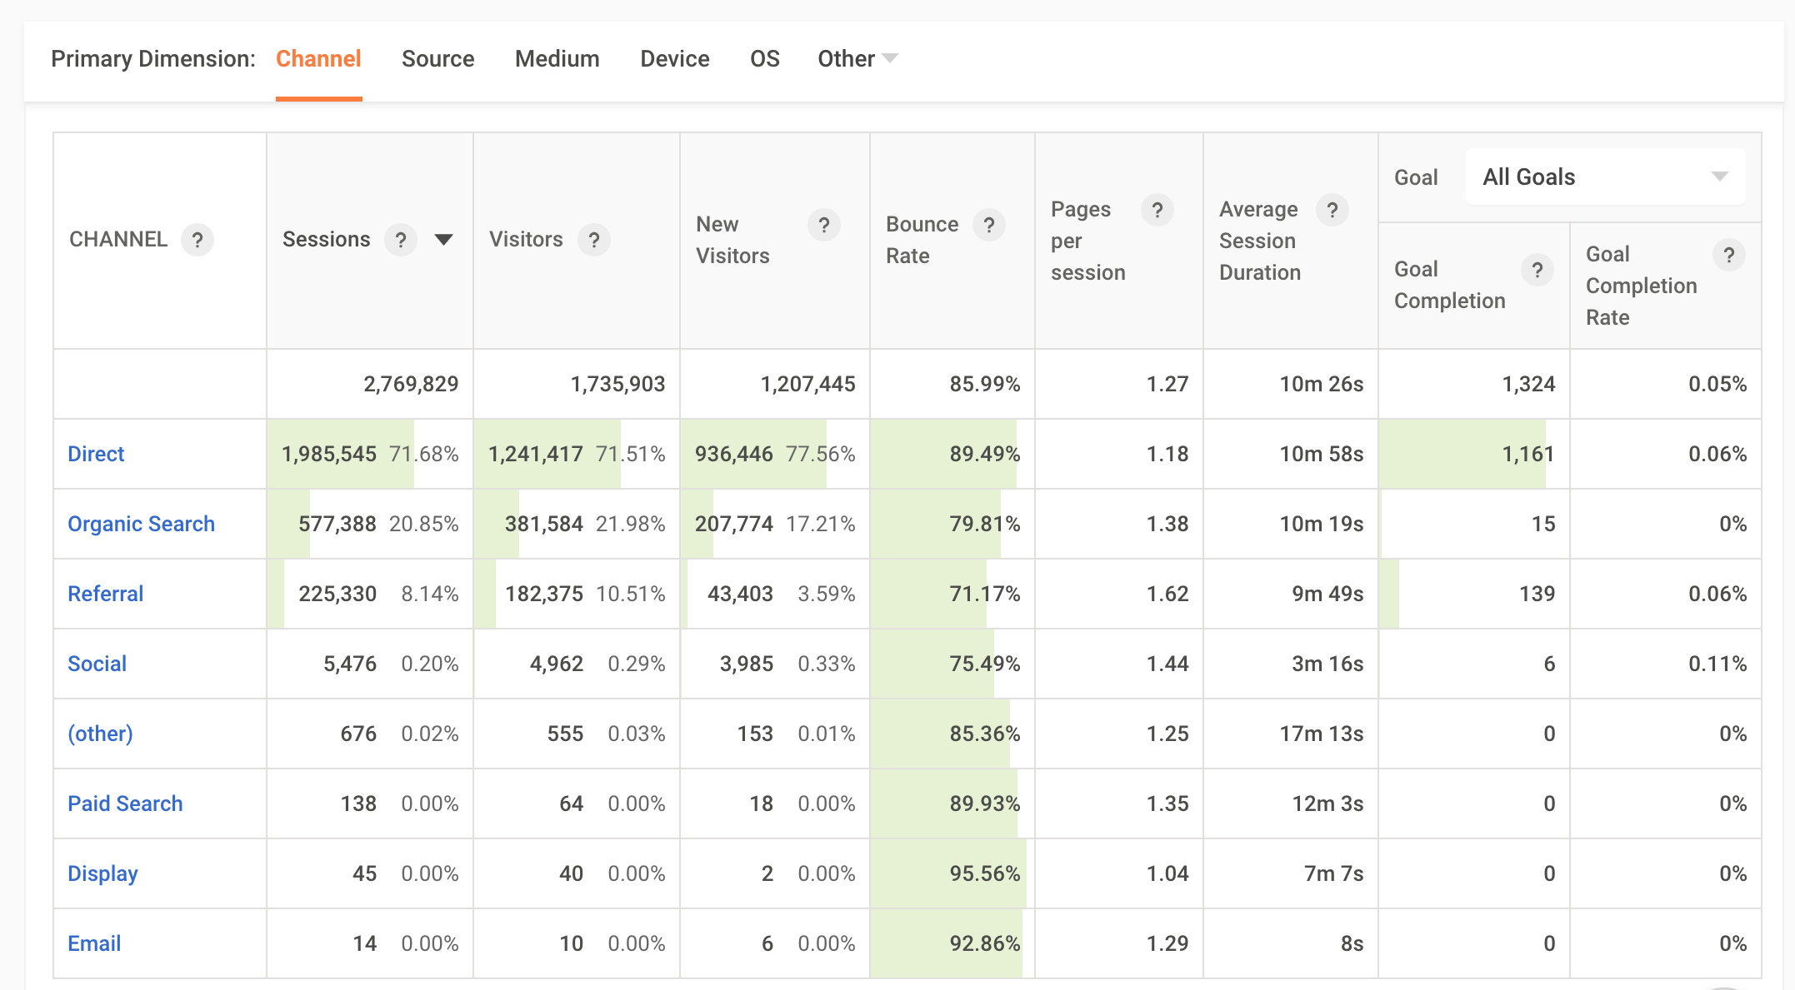Open the Referral channel link
Viewport: 1795px width, 990px height.
tap(105, 594)
